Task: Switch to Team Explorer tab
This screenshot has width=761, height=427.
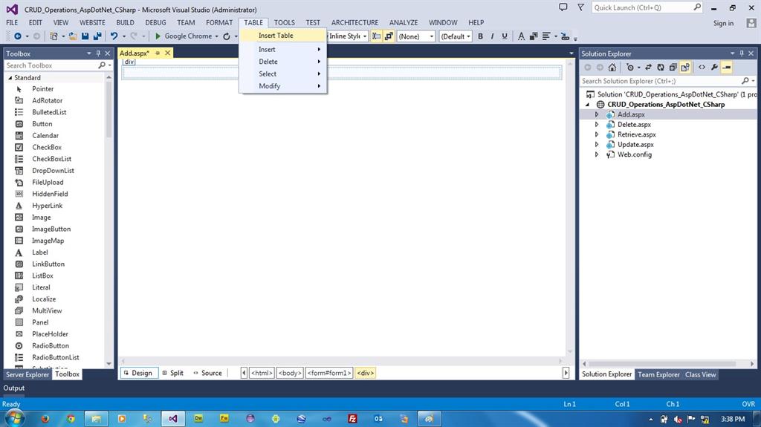Action: [x=658, y=374]
